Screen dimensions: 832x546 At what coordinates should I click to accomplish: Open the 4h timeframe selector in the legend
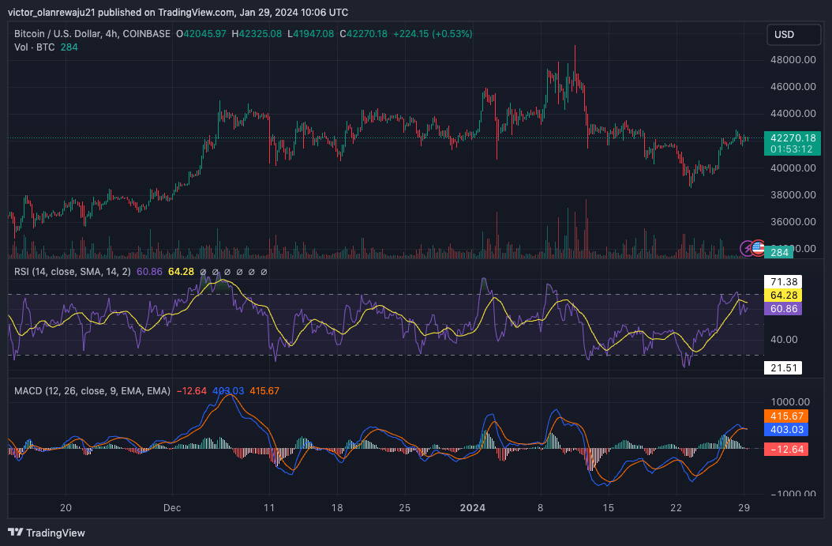(112, 34)
